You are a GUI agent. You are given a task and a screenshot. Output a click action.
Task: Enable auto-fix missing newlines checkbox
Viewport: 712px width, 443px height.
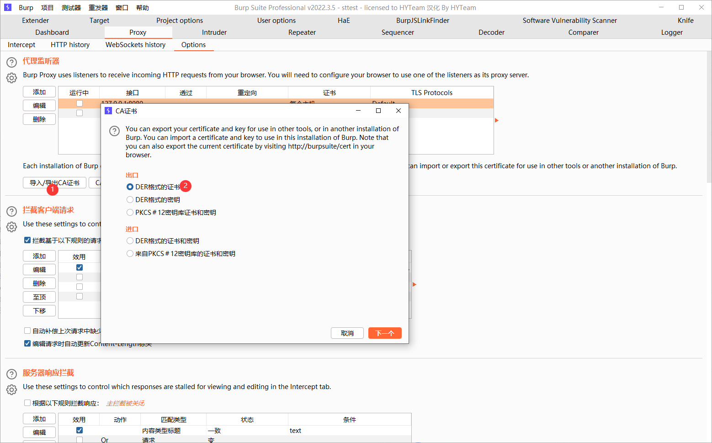pos(27,331)
